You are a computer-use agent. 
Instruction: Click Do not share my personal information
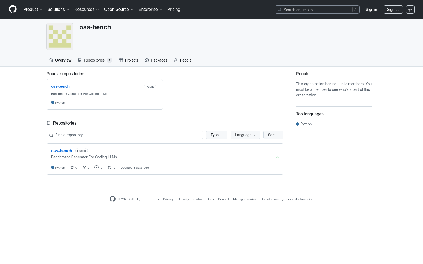(287, 199)
